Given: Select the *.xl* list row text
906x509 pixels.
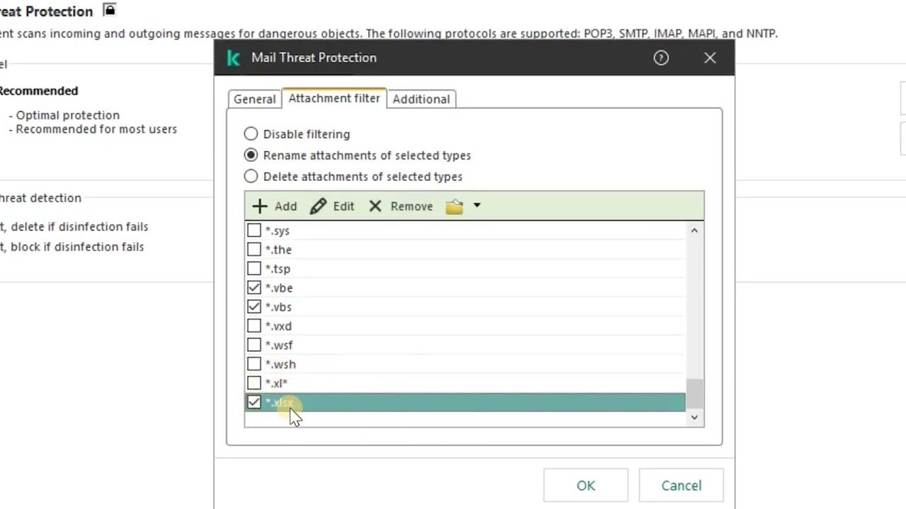Looking at the screenshot, I should 276,383.
